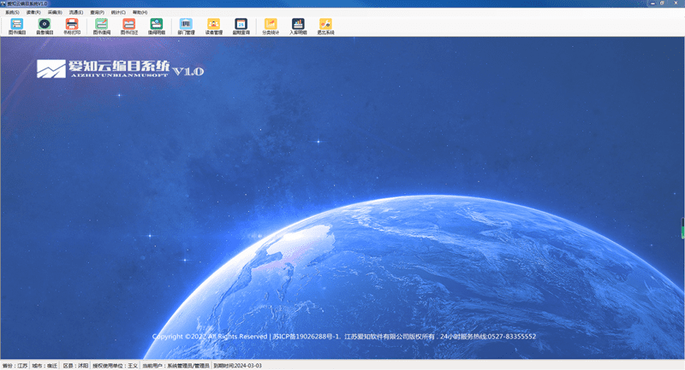This screenshot has height=370, width=685.
Task: Open the 帮助(H) help menu
Action: tap(140, 13)
